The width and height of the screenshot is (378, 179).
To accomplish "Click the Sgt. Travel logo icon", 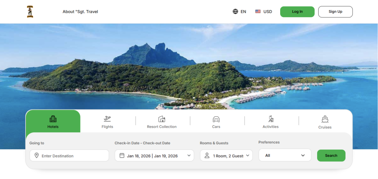I will (30, 11).
